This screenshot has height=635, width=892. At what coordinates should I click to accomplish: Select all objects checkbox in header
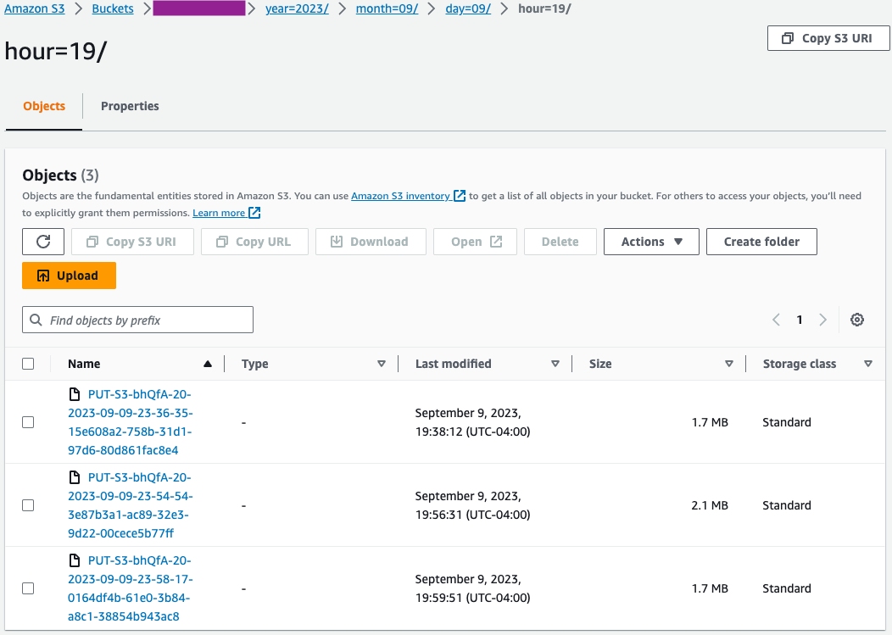coord(28,365)
